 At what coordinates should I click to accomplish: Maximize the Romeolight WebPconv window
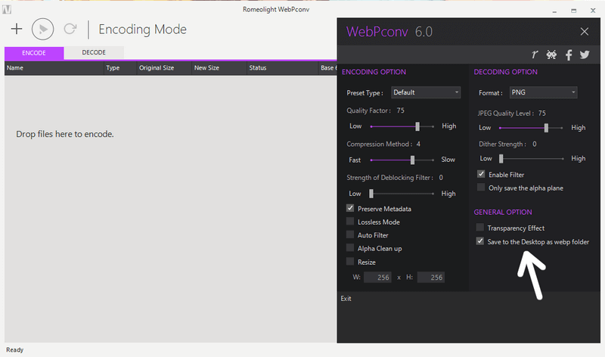click(574, 11)
